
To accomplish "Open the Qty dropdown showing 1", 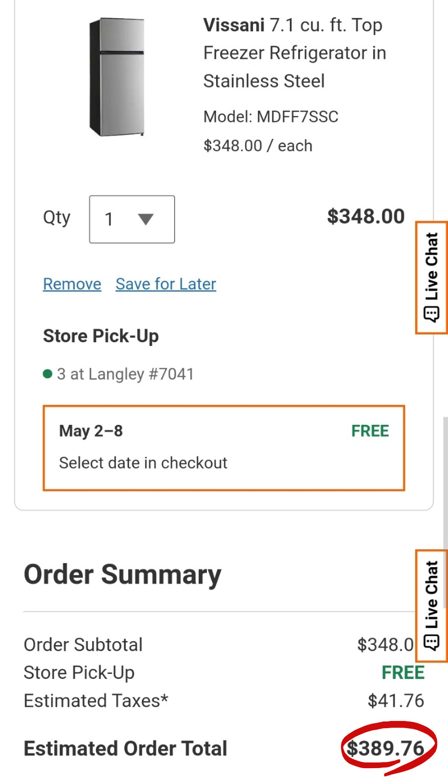I will click(x=132, y=219).
